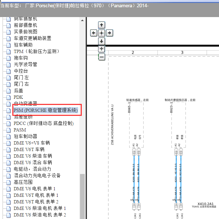219x219 pixels.
Task: Click the document icon beside 中控台
Action: coord(9,71)
